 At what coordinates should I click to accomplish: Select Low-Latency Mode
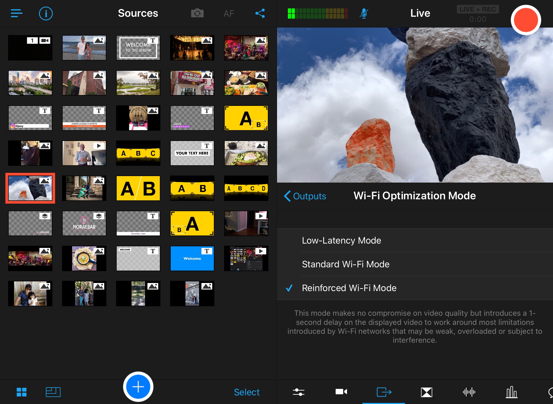[x=415, y=240]
